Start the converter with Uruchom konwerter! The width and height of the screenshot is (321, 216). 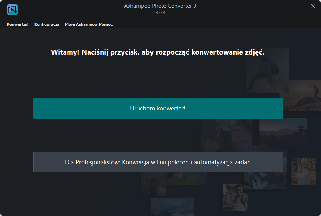click(x=158, y=108)
